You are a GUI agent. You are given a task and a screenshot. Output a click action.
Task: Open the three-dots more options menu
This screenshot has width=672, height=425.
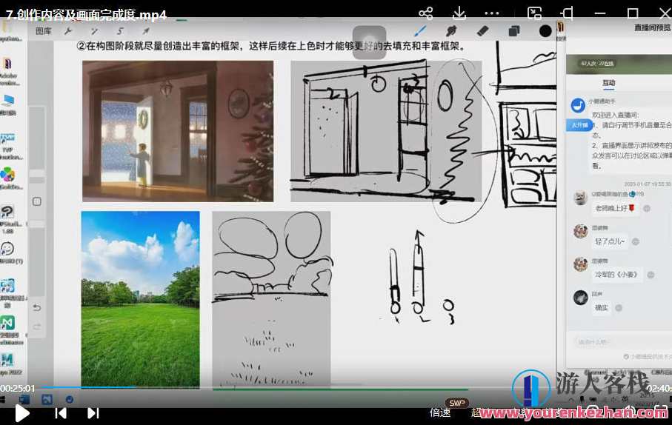point(492,13)
